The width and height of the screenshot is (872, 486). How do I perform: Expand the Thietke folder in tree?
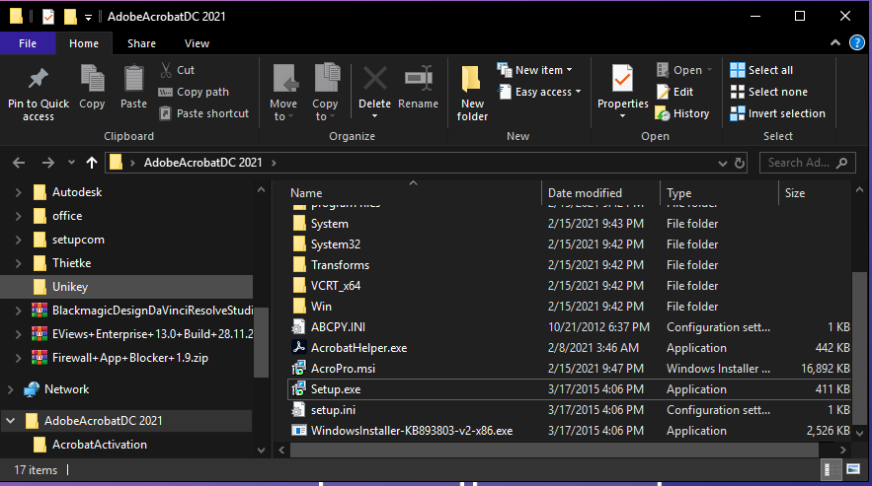point(18,263)
